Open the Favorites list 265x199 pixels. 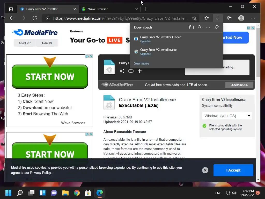(x=206, y=18)
